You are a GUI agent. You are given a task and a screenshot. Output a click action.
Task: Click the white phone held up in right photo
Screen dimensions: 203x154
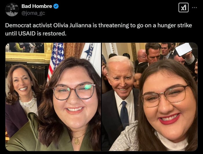[x=184, y=49]
